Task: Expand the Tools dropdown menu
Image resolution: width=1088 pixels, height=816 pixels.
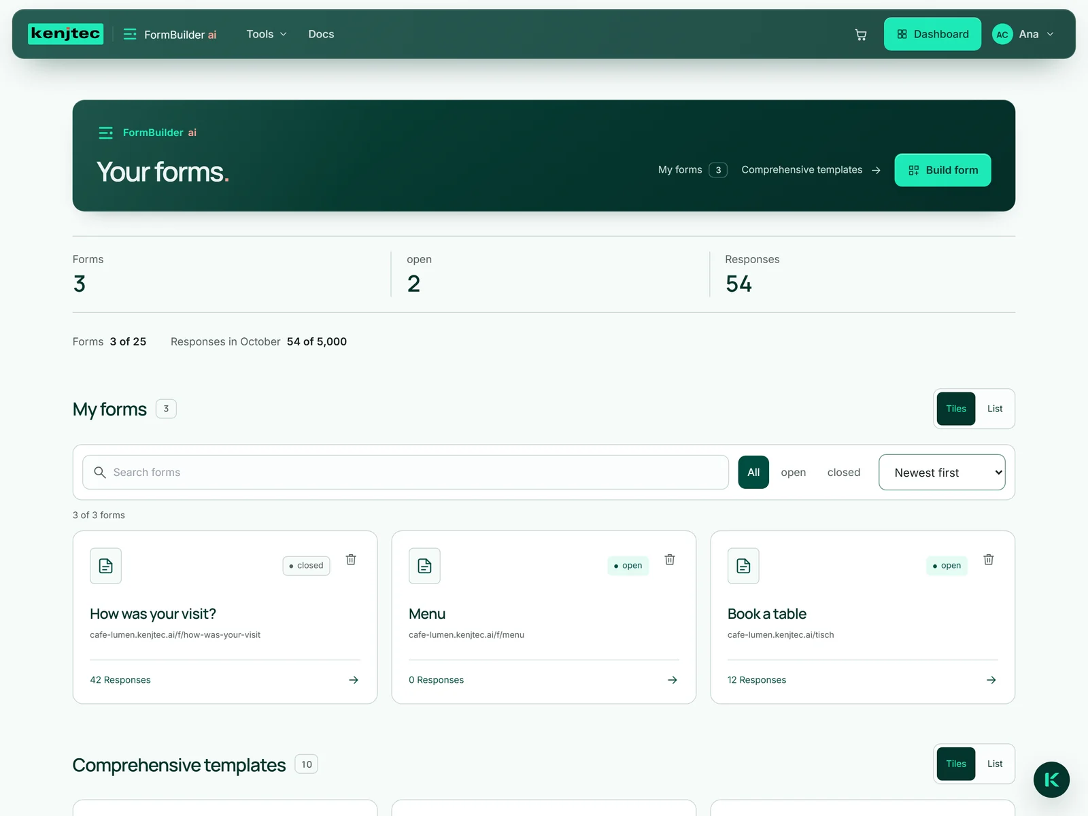Action: click(267, 34)
